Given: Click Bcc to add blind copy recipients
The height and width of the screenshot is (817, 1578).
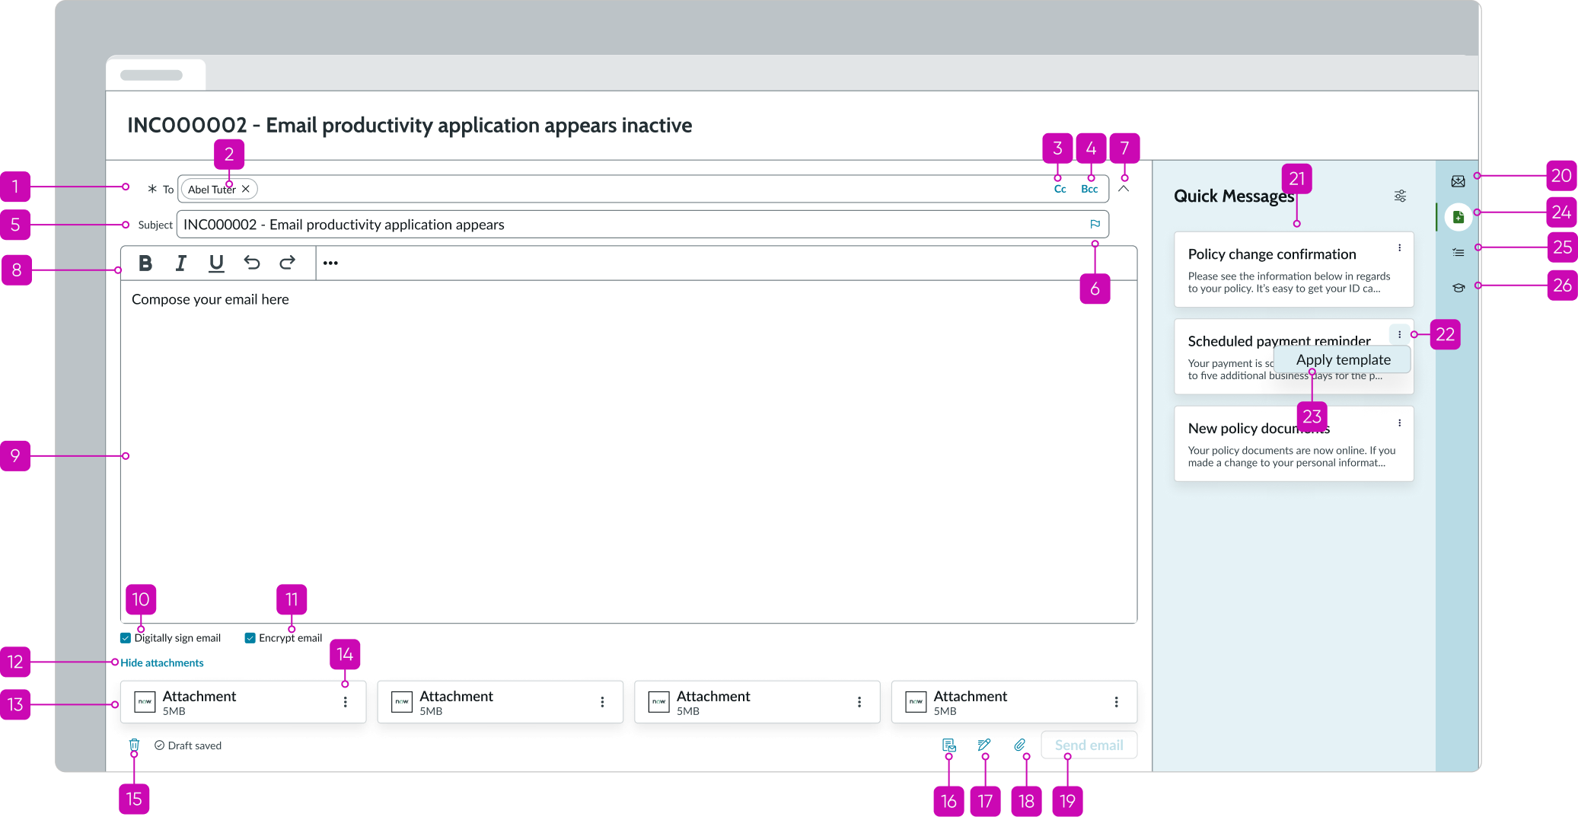Looking at the screenshot, I should tap(1089, 188).
